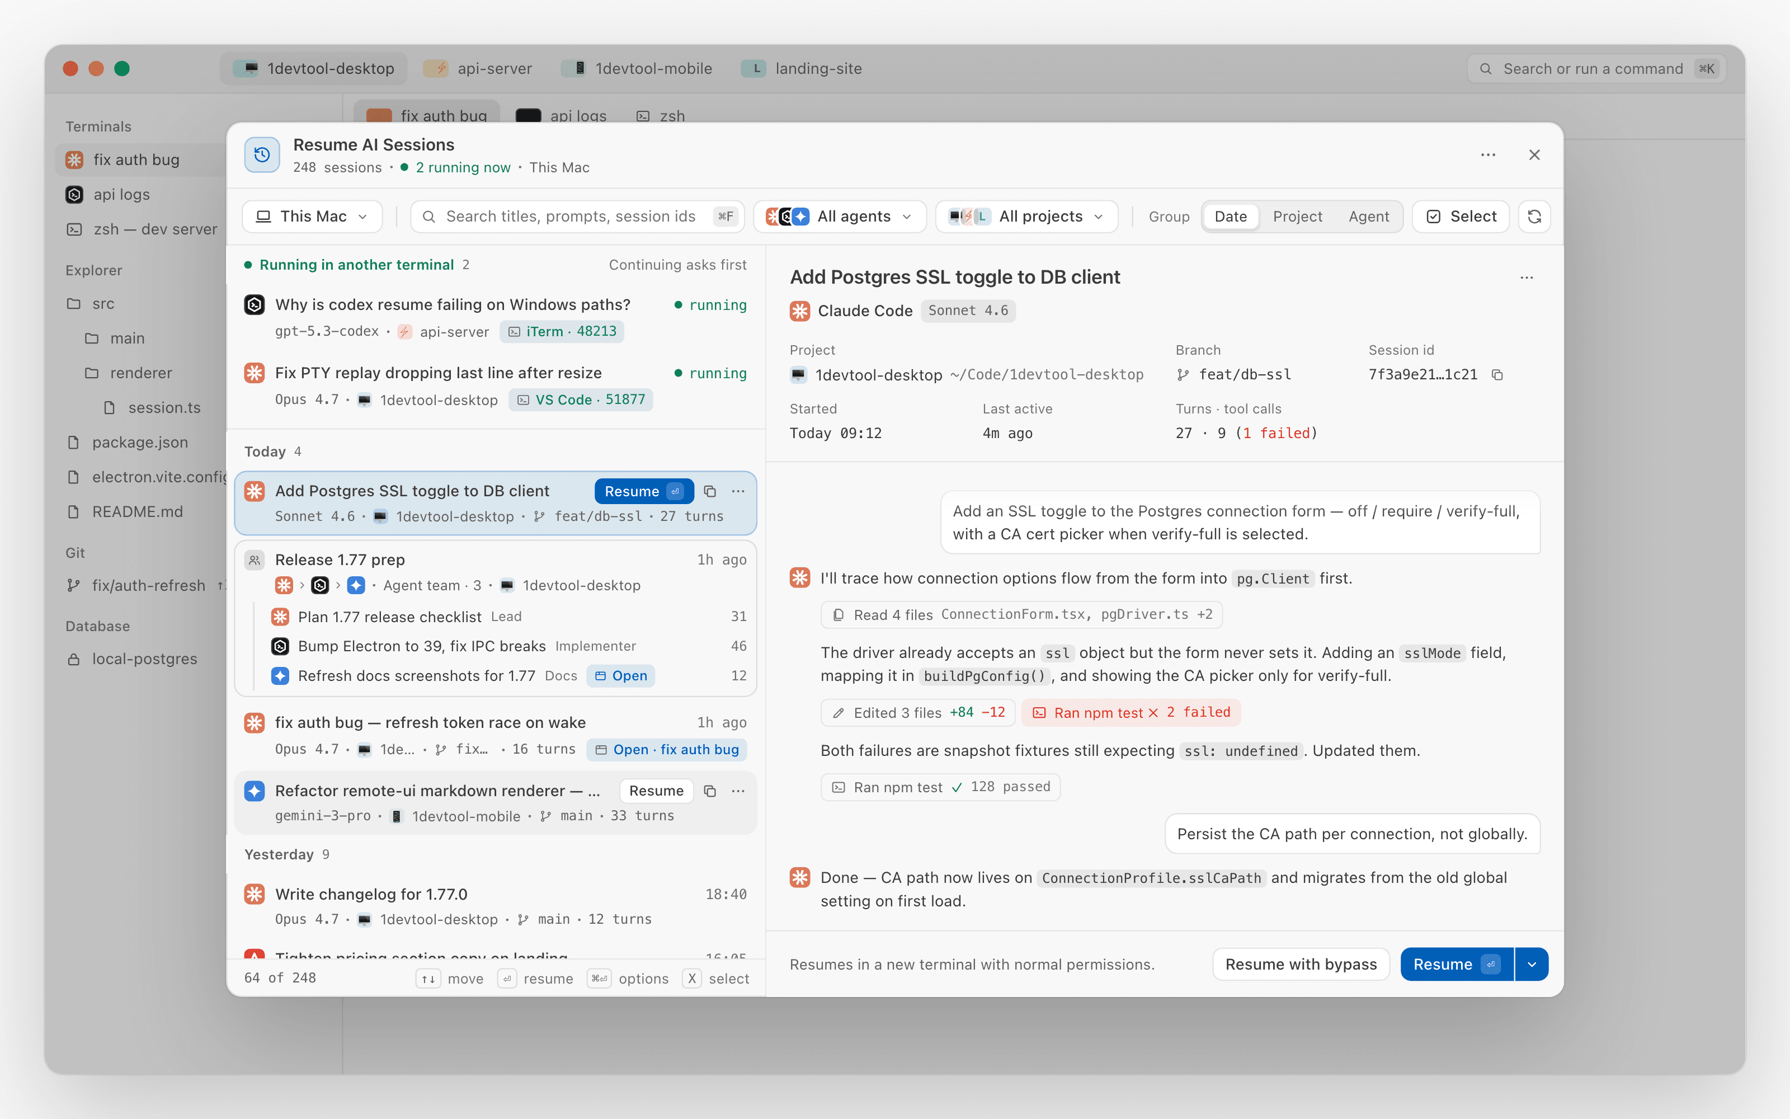Open ellipsis menu on Refactor remote-ui markdown renderer row
The width and height of the screenshot is (1790, 1119).
[x=738, y=791]
